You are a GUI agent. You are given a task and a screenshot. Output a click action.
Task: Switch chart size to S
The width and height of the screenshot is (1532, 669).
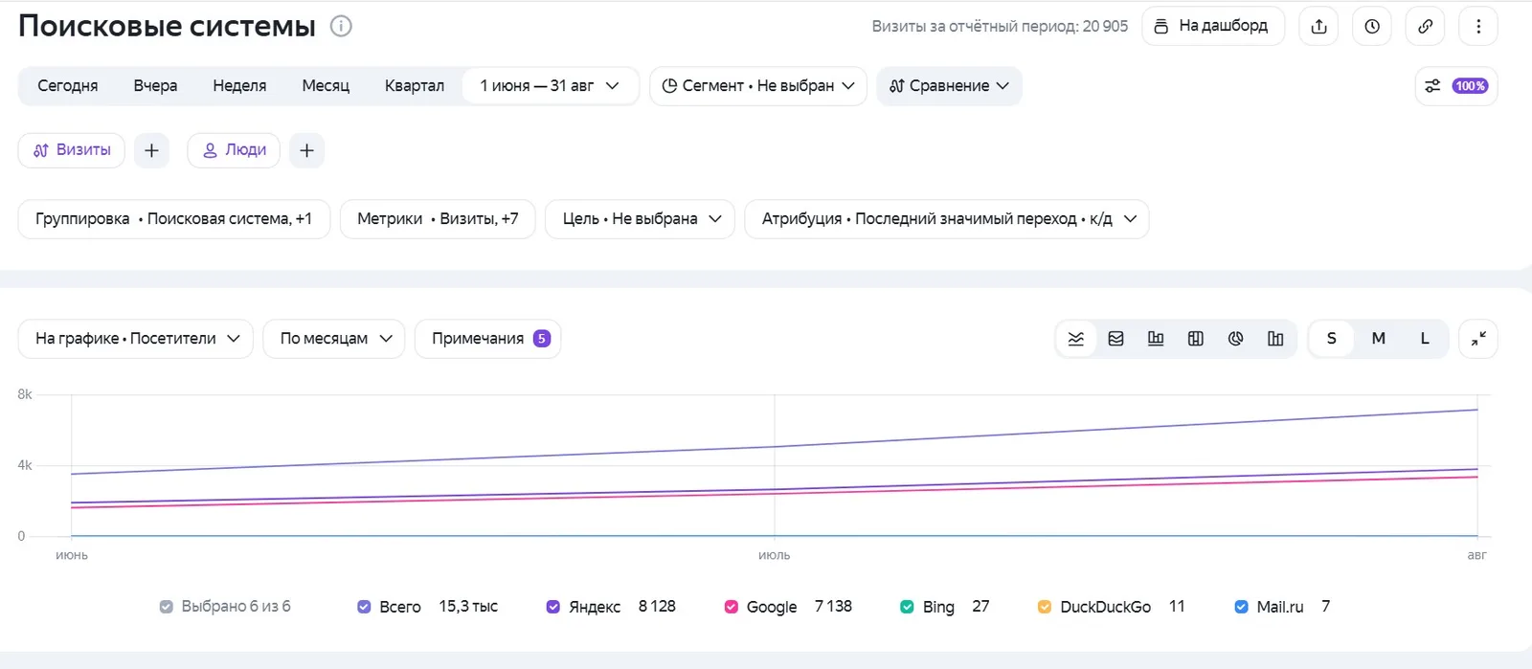(1331, 339)
